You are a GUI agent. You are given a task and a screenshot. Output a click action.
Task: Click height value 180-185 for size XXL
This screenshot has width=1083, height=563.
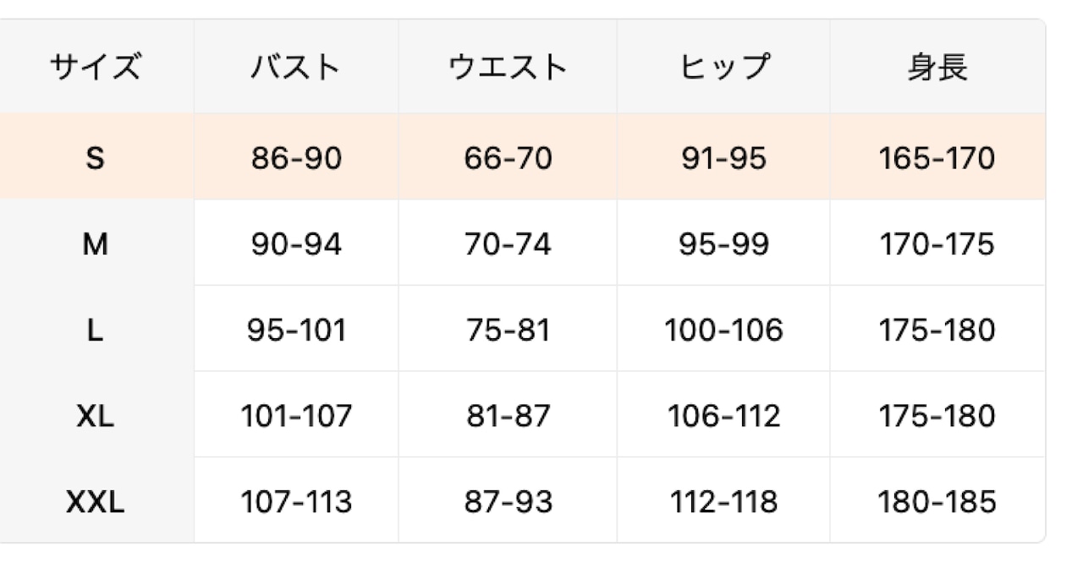937,502
